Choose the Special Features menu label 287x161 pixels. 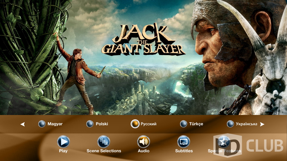click(x=224, y=151)
